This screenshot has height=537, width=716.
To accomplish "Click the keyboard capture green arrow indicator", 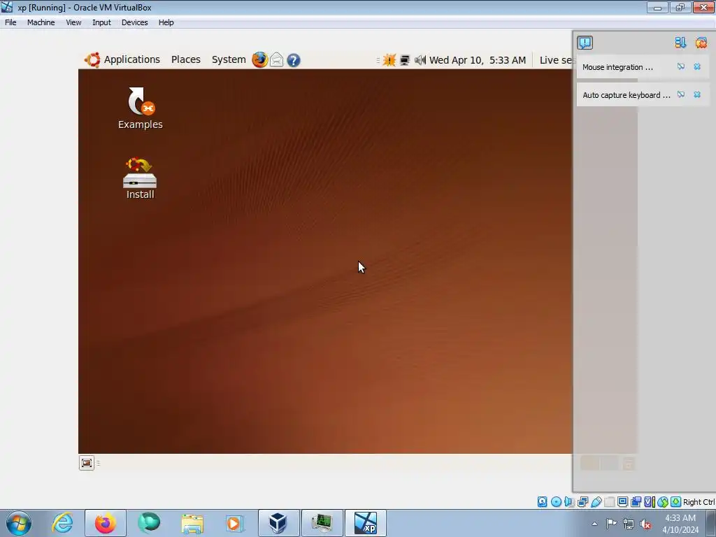I will pyautogui.click(x=676, y=502).
